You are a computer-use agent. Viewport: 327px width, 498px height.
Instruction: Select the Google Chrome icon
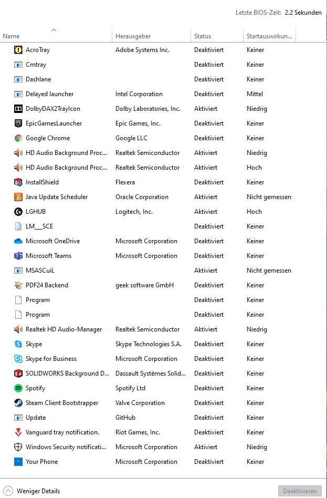click(18, 138)
